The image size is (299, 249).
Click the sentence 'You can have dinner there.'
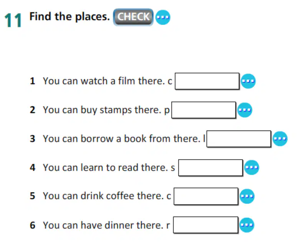click(x=103, y=225)
